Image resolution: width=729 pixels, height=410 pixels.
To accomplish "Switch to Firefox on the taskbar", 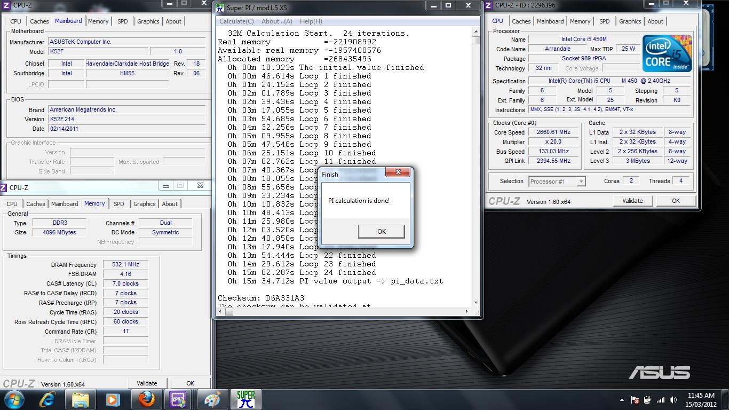I will [146, 399].
